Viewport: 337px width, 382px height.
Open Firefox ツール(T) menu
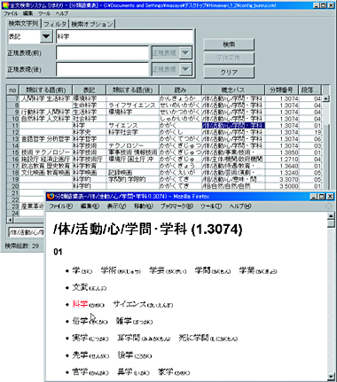tap(211, 207)
